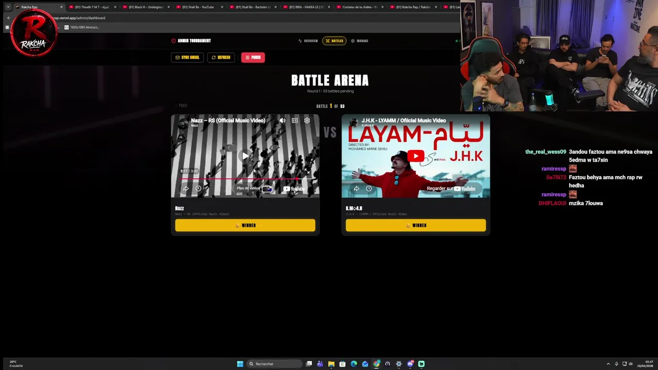Mute the Nazz video volume icon
The width and height of the screenshot is (658, 370).
pos(282,120)
